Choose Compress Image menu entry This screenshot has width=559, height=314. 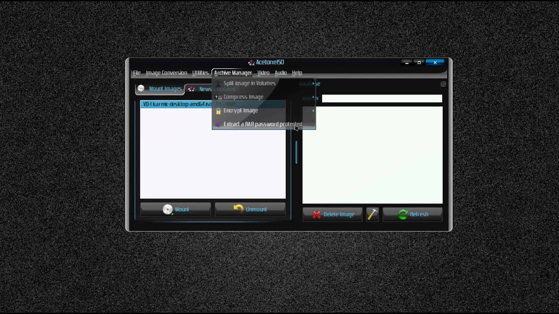[264, 97]
